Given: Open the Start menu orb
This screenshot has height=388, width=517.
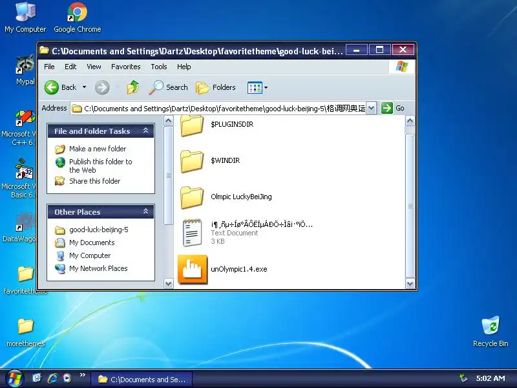Looking at the screenshot, I should 14,378.
